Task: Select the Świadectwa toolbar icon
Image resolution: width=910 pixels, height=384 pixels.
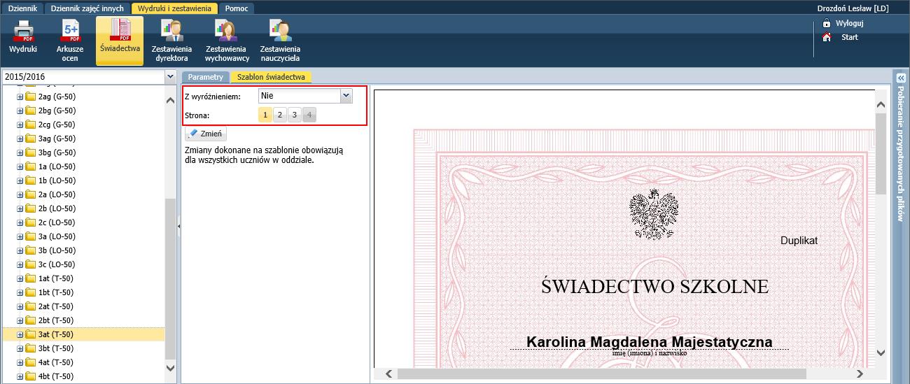Action: (120, 40)
